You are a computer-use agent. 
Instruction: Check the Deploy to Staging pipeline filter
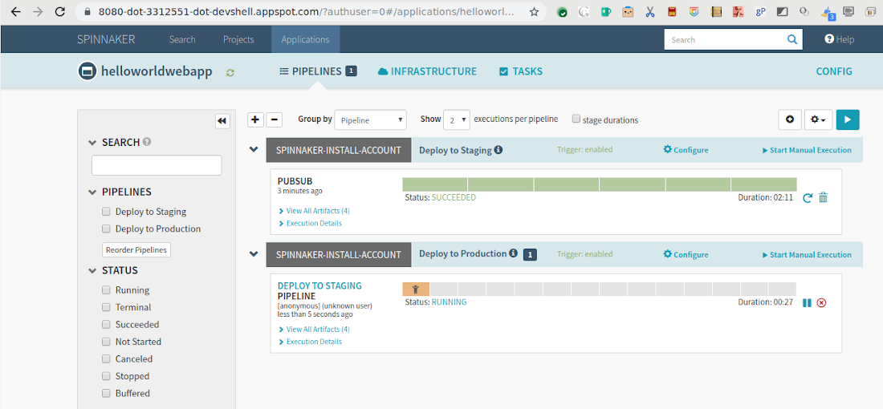[x=106, y=212]
